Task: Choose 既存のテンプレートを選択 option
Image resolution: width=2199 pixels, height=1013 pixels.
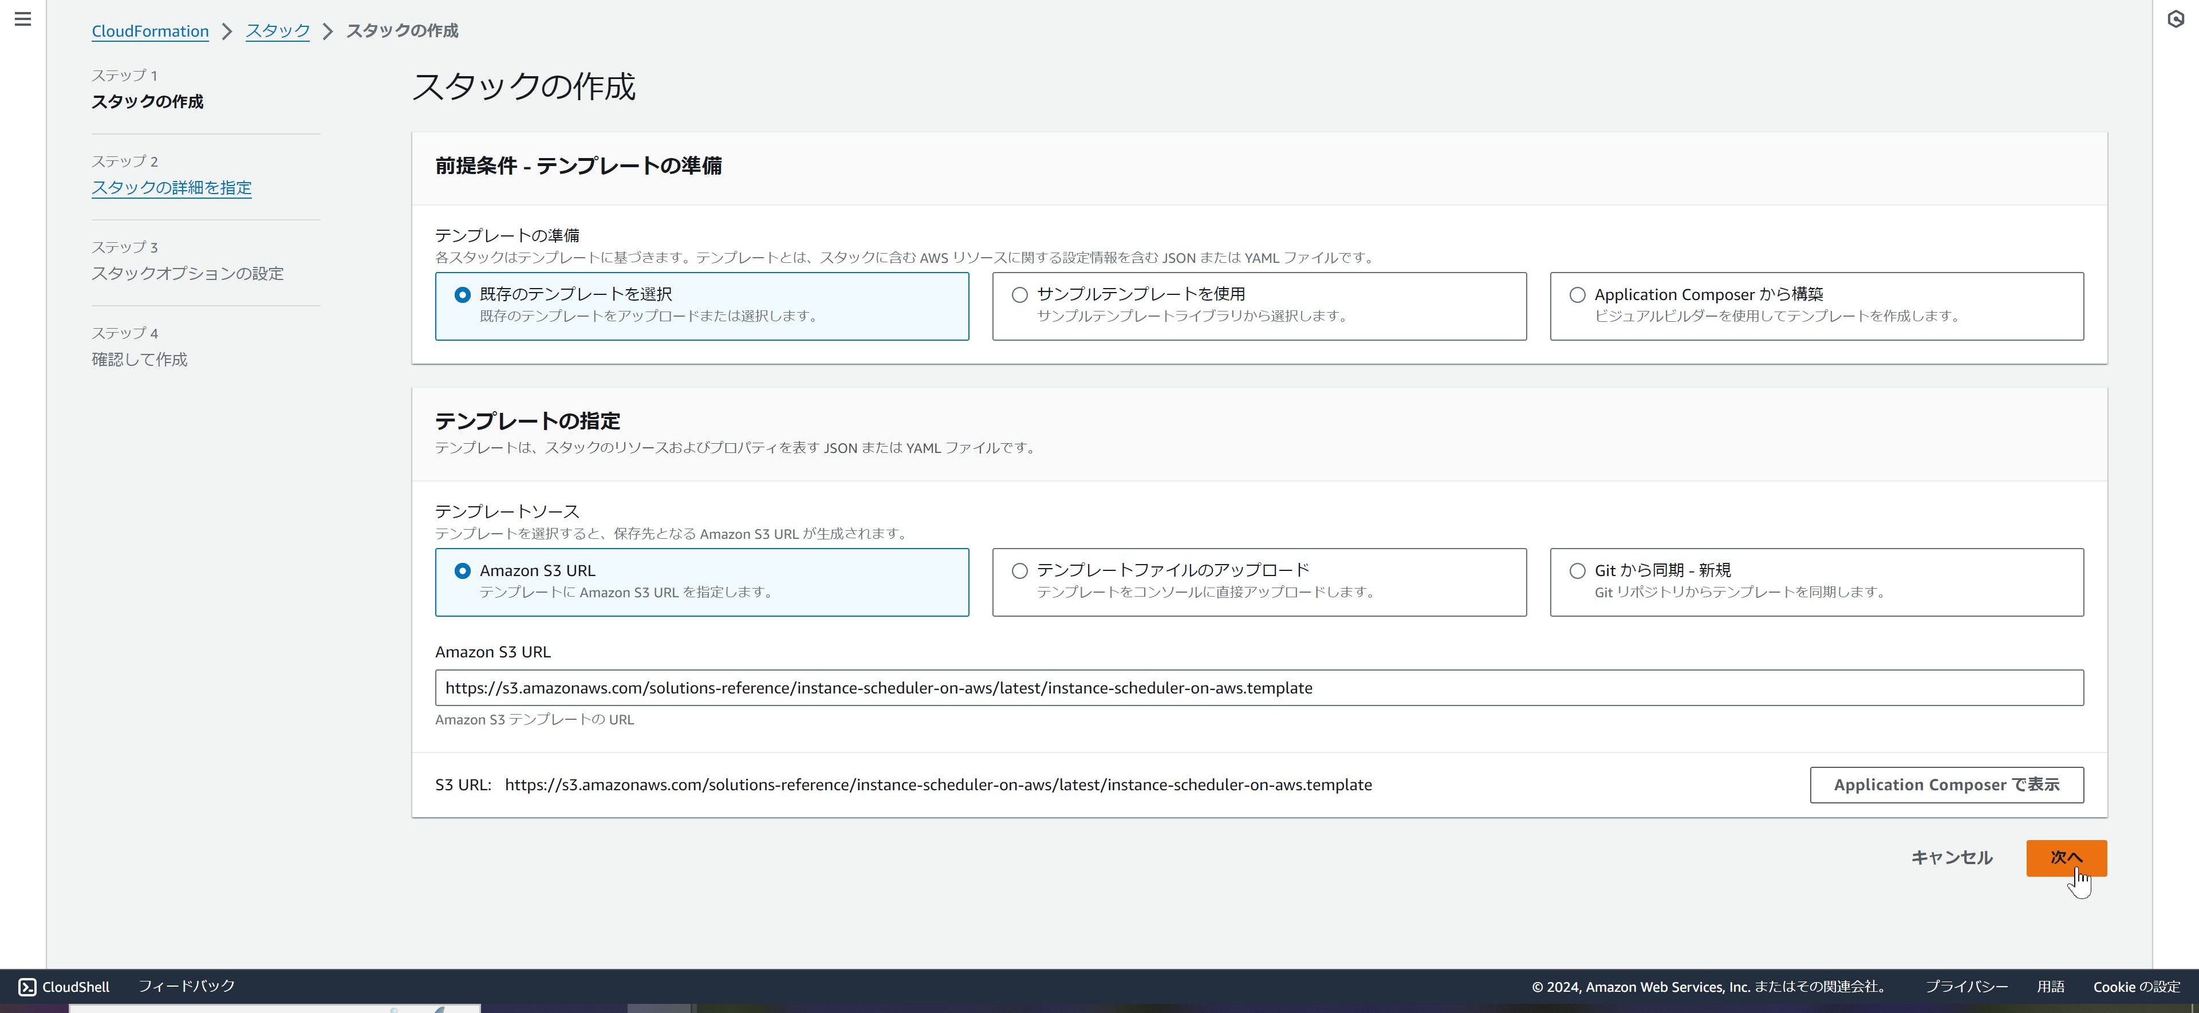Action: point(462,294)
